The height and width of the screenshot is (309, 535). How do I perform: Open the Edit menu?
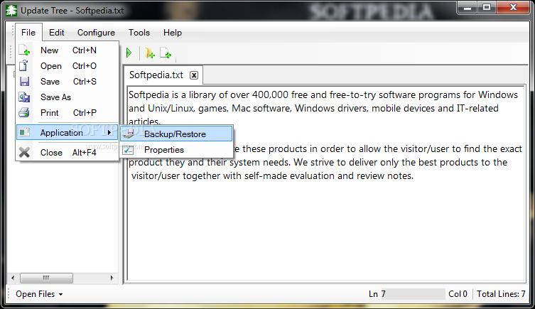point(57,33)
